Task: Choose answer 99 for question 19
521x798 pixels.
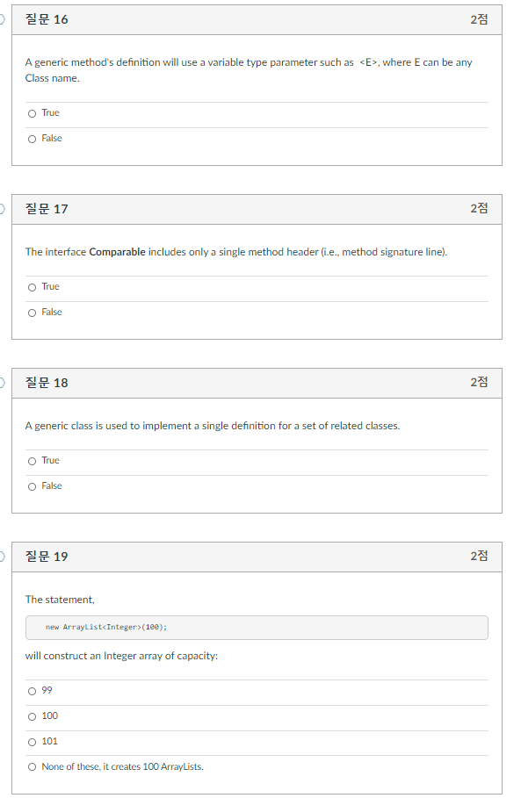Action: tap(32, 690)
